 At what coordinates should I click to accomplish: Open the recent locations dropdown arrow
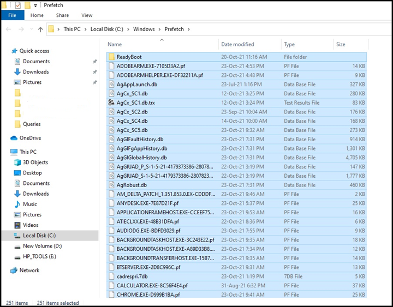(x=31, y=29)
